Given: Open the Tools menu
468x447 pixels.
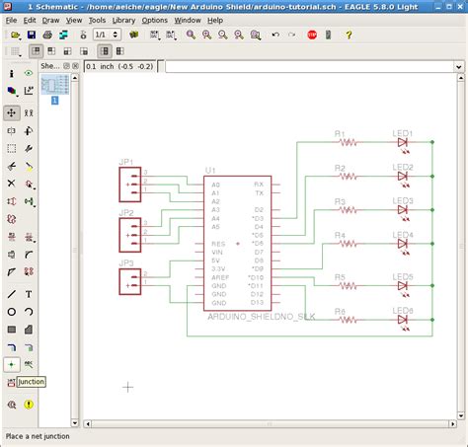Looking at the screenshot, I should [97, 21].
